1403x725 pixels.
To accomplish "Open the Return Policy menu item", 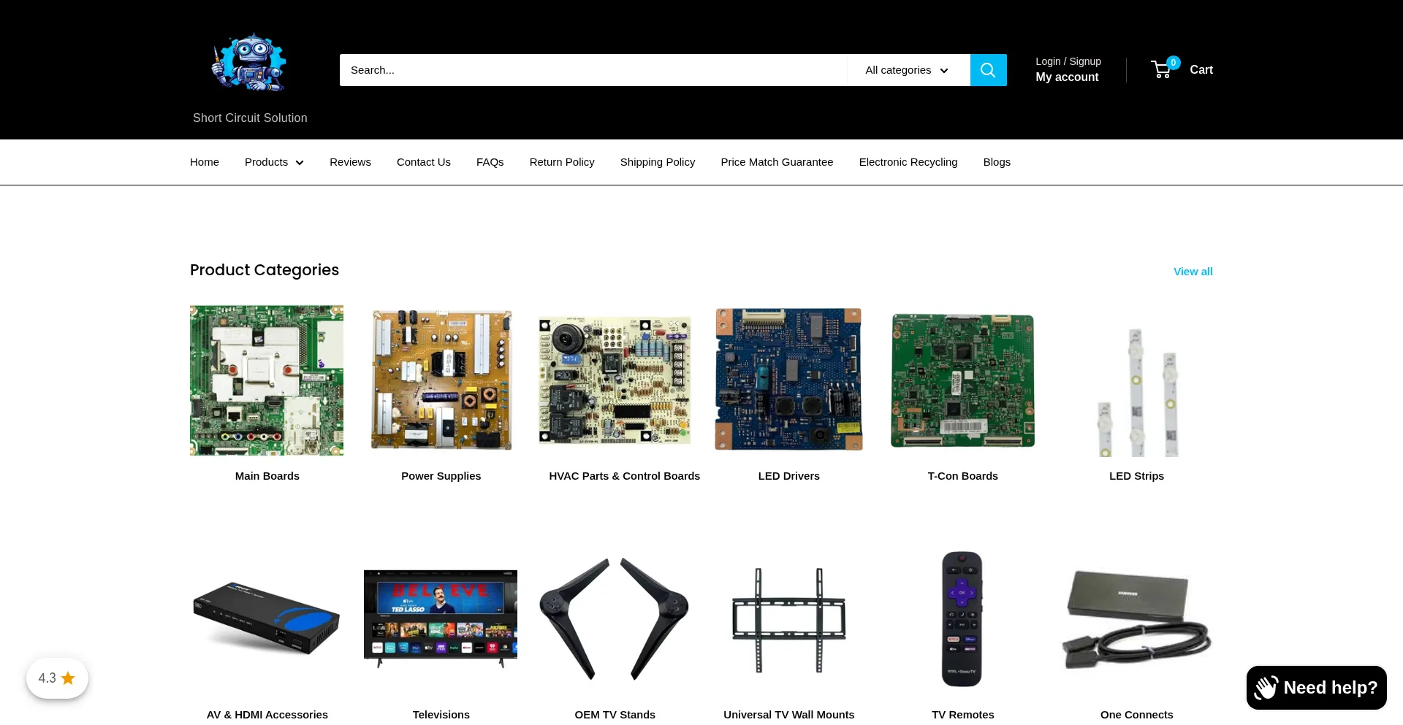I will pyautogui.click(x=561, y=162).
